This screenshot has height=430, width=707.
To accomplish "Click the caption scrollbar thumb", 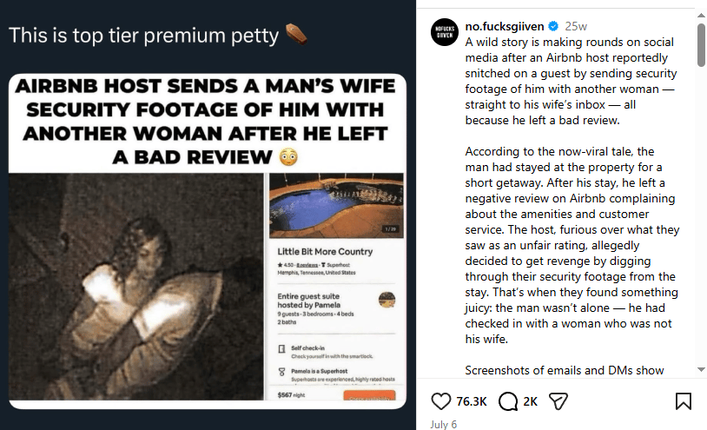I will (701, 44).
